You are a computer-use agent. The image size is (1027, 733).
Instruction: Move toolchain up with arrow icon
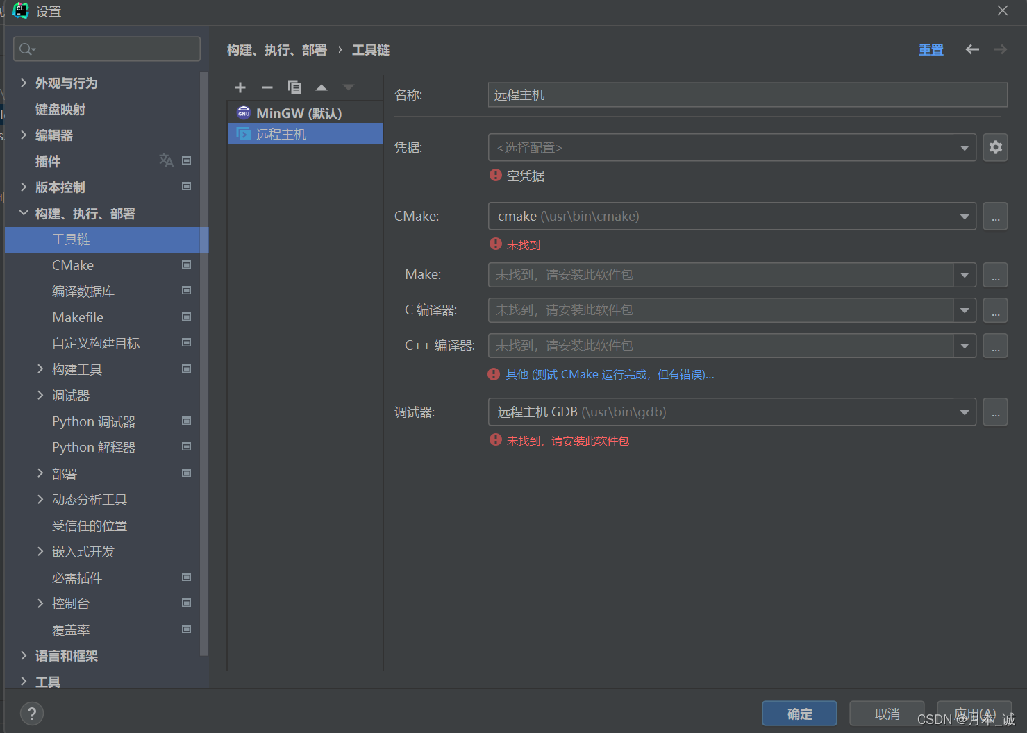pos(322,87)
